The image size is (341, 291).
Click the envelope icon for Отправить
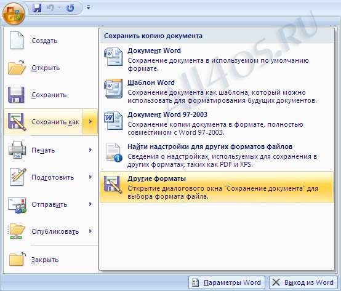(17, 205)
